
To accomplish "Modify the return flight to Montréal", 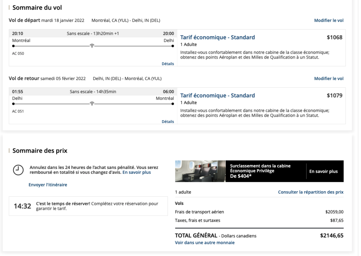I will pos(329,79).
